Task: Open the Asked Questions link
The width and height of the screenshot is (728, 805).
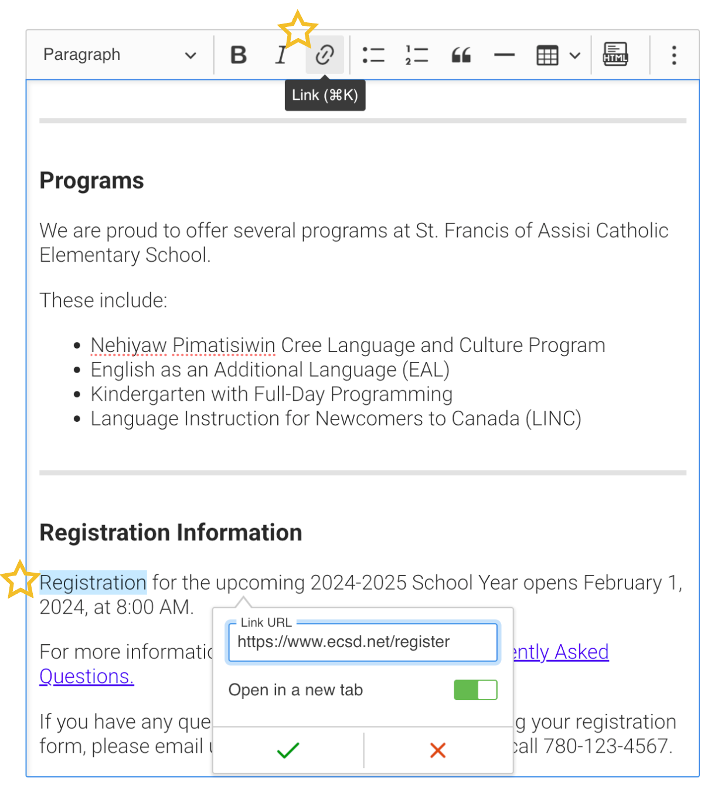Action: tap(561, 652)
